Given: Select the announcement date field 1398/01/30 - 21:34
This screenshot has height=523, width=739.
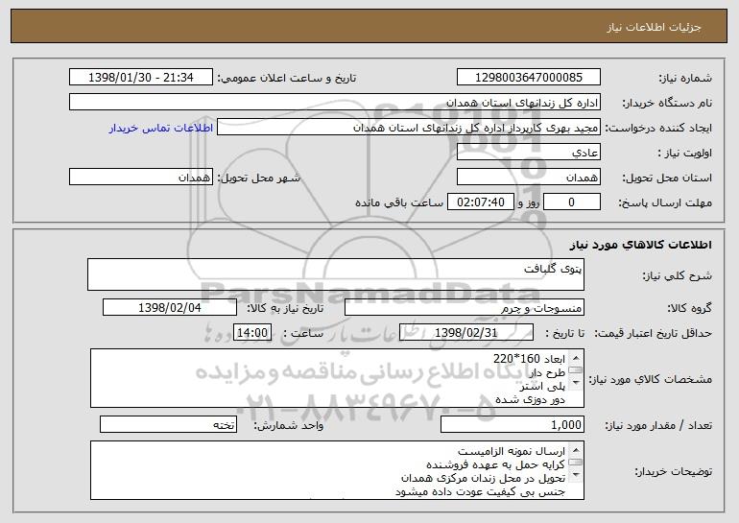Looking at the screenshot, I should (x=141, y=78).
